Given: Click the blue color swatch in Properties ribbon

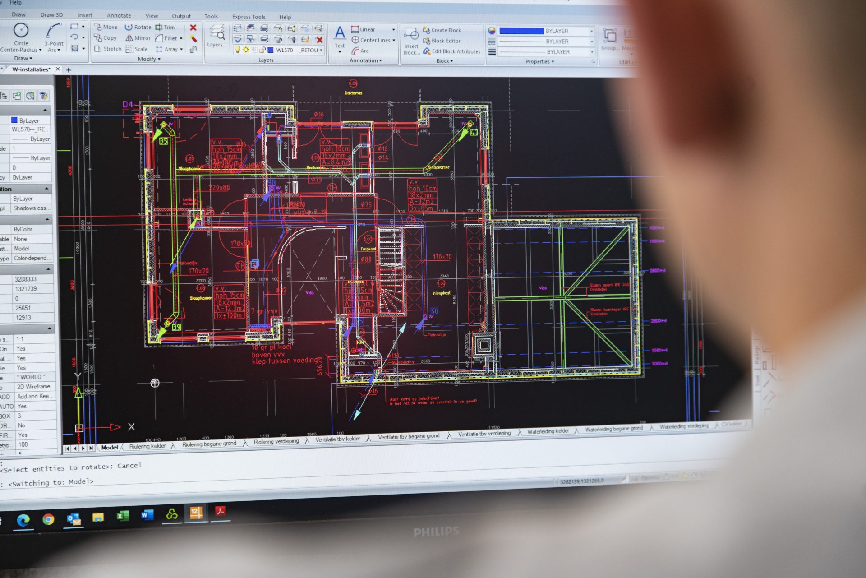Looking at the screenshot, I should pos(521,31).
